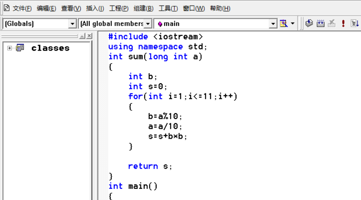Image resolution: width=361 pixels, height=200 pixels.
Task: Open the All global members dropdown
Action: 148,24
